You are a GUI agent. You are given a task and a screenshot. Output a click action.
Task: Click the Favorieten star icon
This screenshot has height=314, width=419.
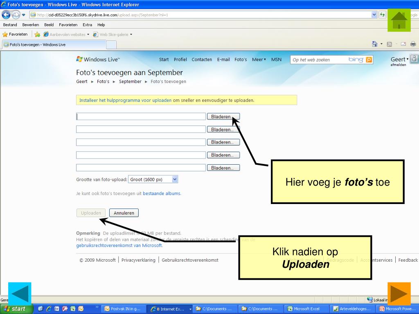point(5,34)
